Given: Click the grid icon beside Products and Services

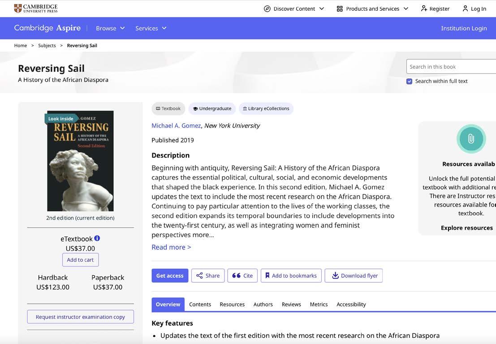Looking at the screenshot, I should tap(340, 9).
